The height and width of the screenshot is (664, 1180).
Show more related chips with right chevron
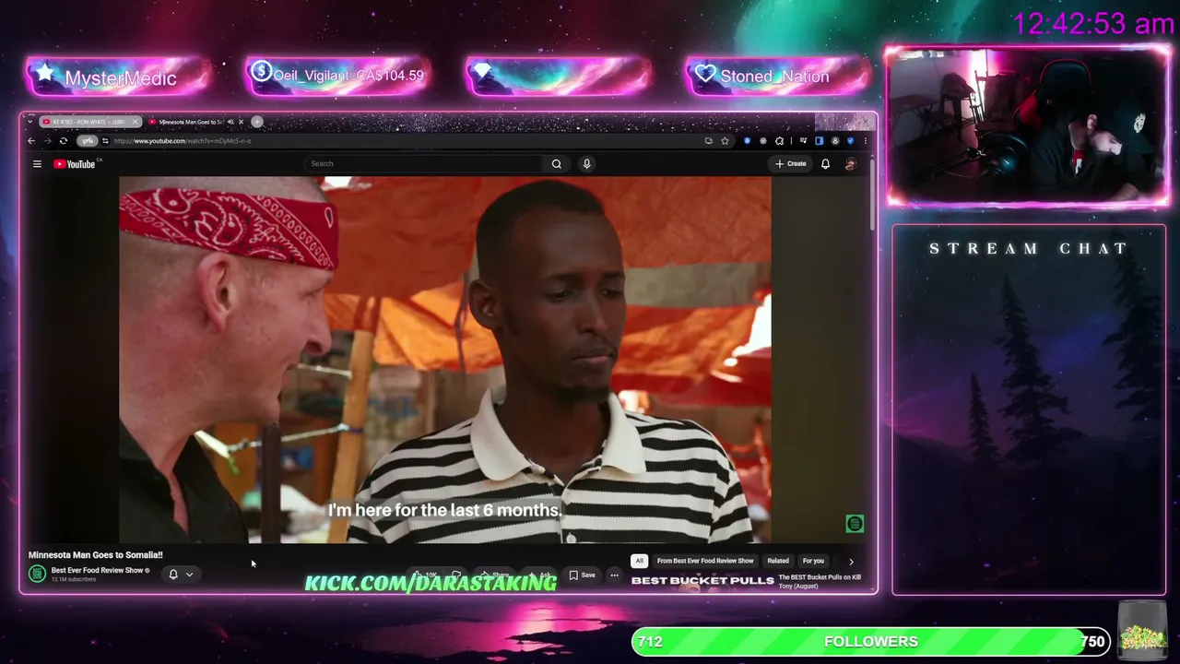pos(851,561)
